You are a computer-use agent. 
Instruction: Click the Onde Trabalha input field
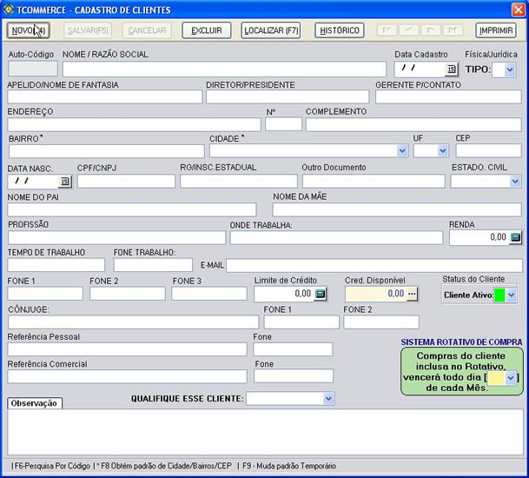point(336,237)
